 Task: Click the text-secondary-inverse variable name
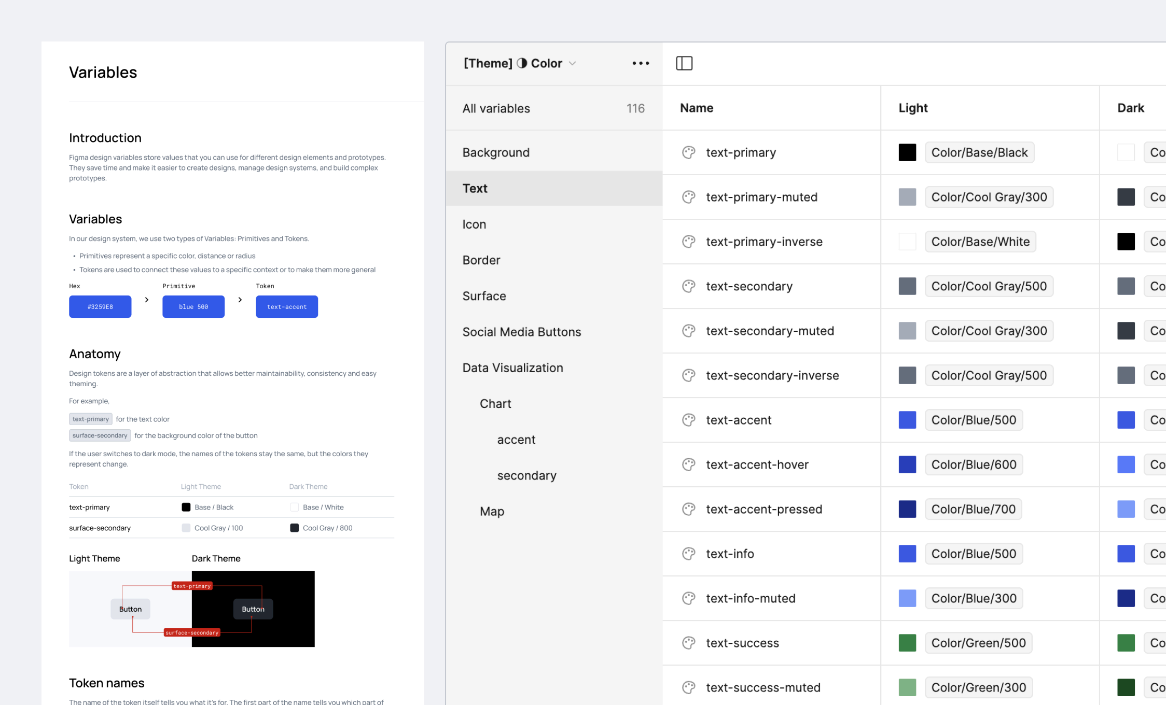pyautogui.click(x=772, y=375)
